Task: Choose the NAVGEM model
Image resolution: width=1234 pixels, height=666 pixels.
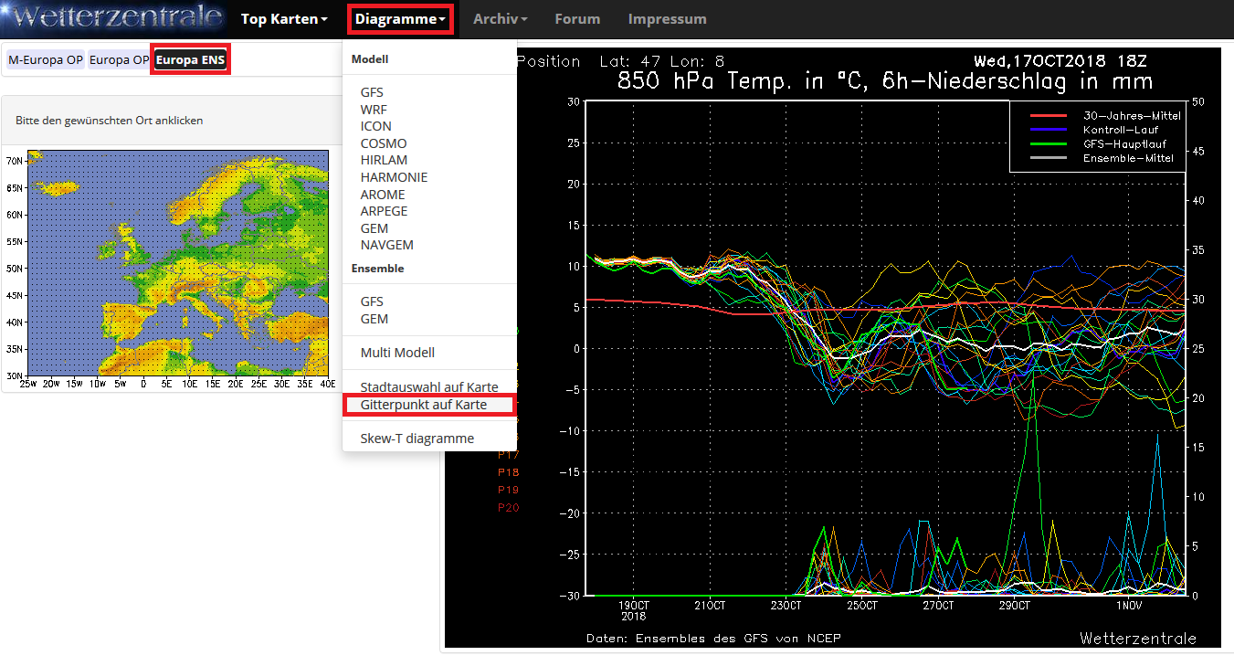Action: (x=387, y=245)
